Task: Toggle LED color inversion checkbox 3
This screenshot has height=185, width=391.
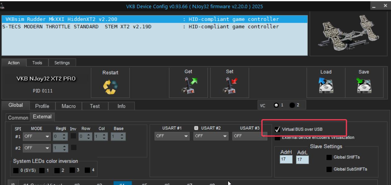Action: coord(72,170)
